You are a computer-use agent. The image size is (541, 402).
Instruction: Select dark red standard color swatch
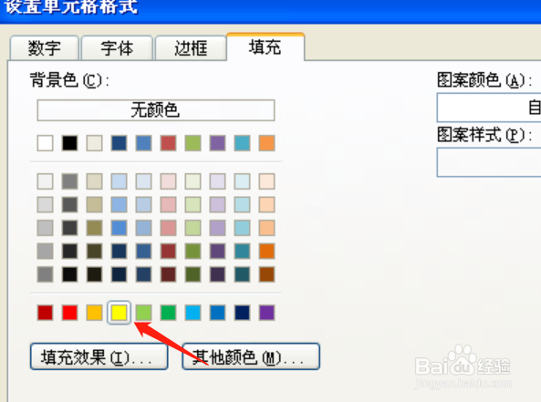click(x=46, y=313)
